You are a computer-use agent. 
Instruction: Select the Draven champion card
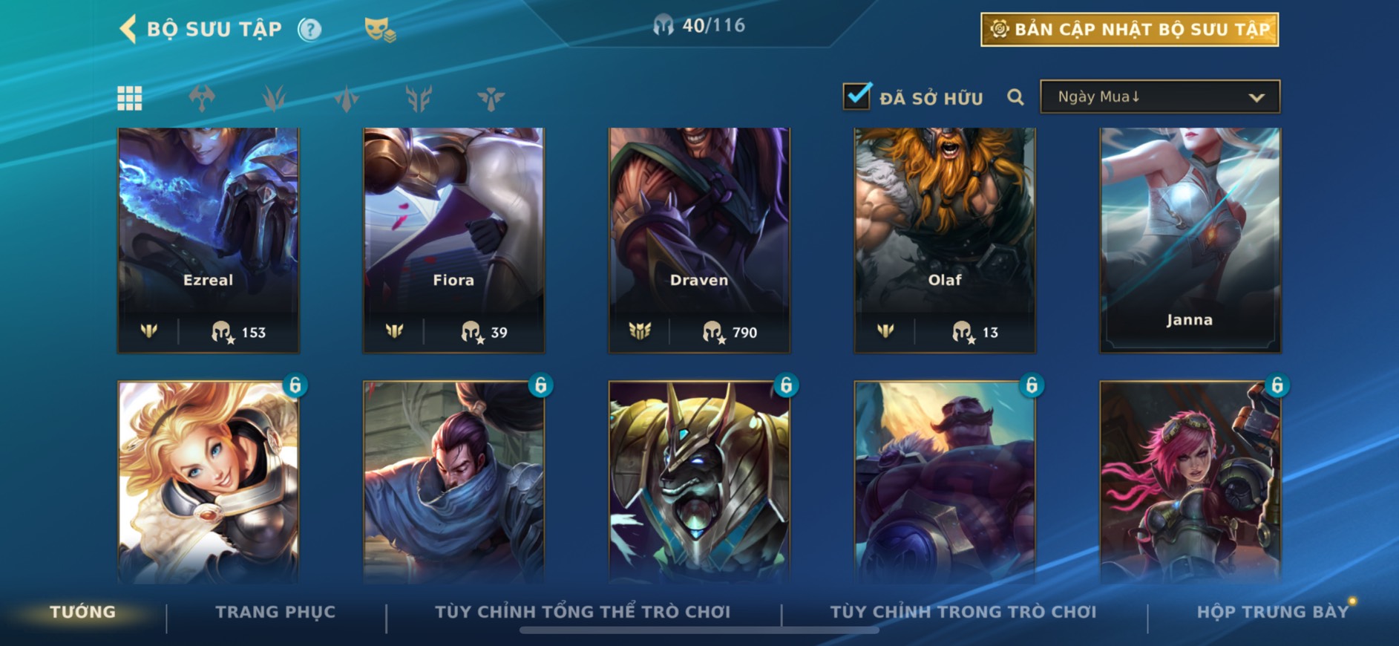tap(699, 240)
